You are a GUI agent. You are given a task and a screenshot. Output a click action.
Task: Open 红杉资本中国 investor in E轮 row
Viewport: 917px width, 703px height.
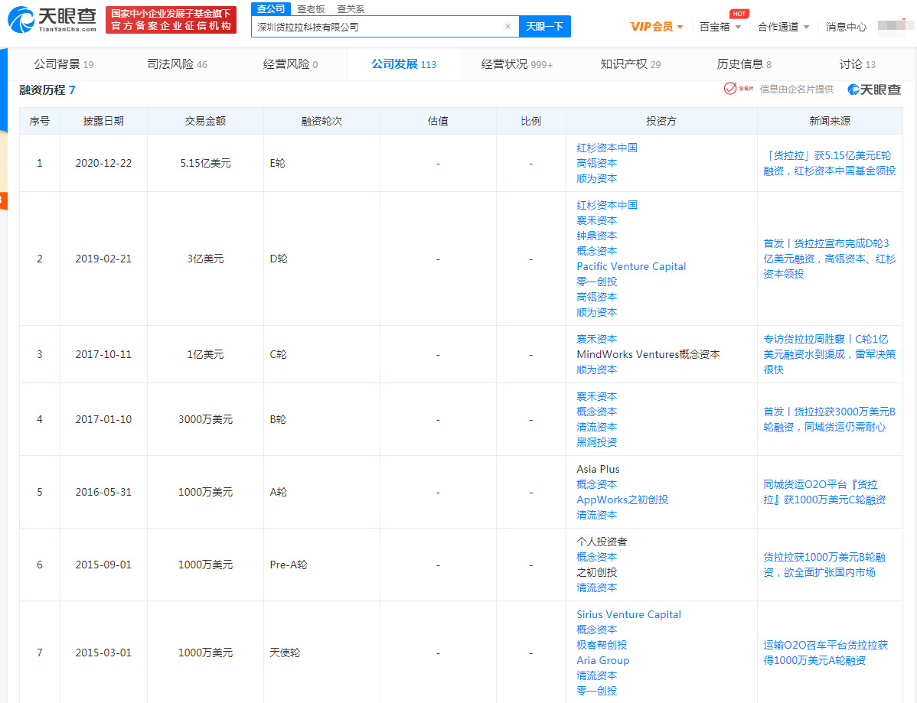coord(606,148)
